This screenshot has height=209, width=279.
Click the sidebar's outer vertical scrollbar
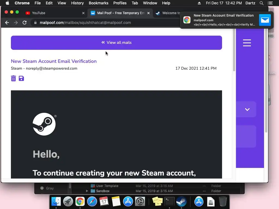266,81
